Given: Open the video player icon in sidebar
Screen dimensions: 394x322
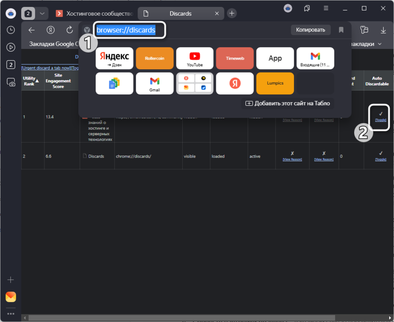Looking at the screenshot, I should click(10, 47).
